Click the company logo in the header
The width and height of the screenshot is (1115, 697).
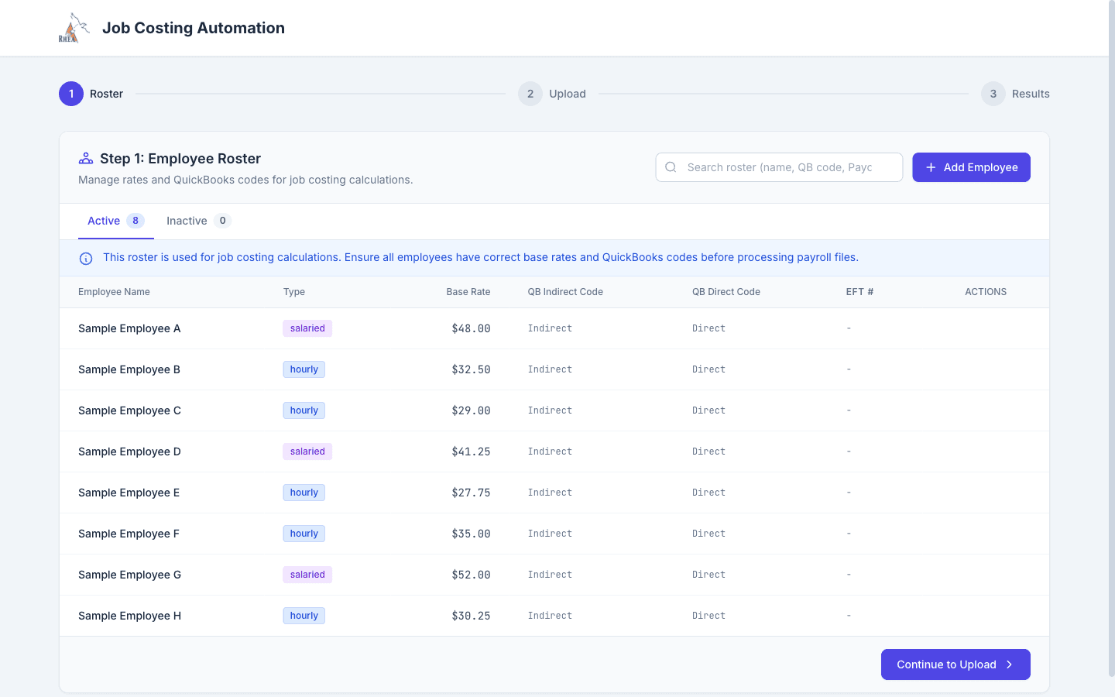[x=74, y=28]
